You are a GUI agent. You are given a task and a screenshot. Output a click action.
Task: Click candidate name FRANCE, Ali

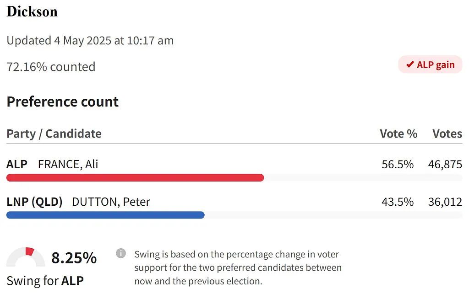[x=68, y=164]
